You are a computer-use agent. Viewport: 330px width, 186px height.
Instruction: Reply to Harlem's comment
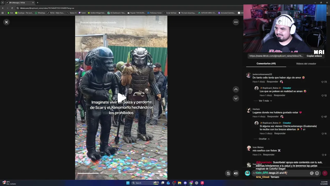(x=273, y=117)
